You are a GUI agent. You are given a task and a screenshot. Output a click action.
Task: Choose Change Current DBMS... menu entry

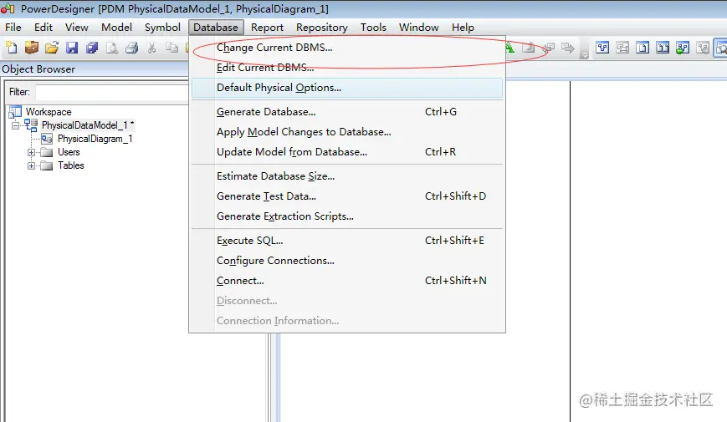tap(347, 48)
